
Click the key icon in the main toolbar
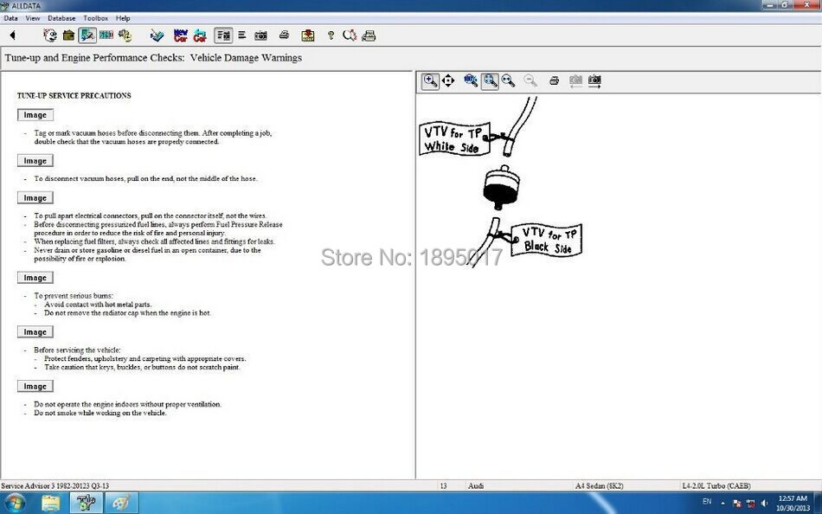point(331,35)
